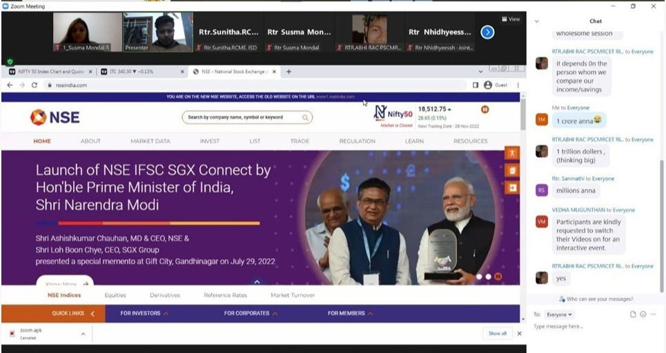Screen dimensions: 666x353
Task: Click Who can see your messages link
Action: 596,299
